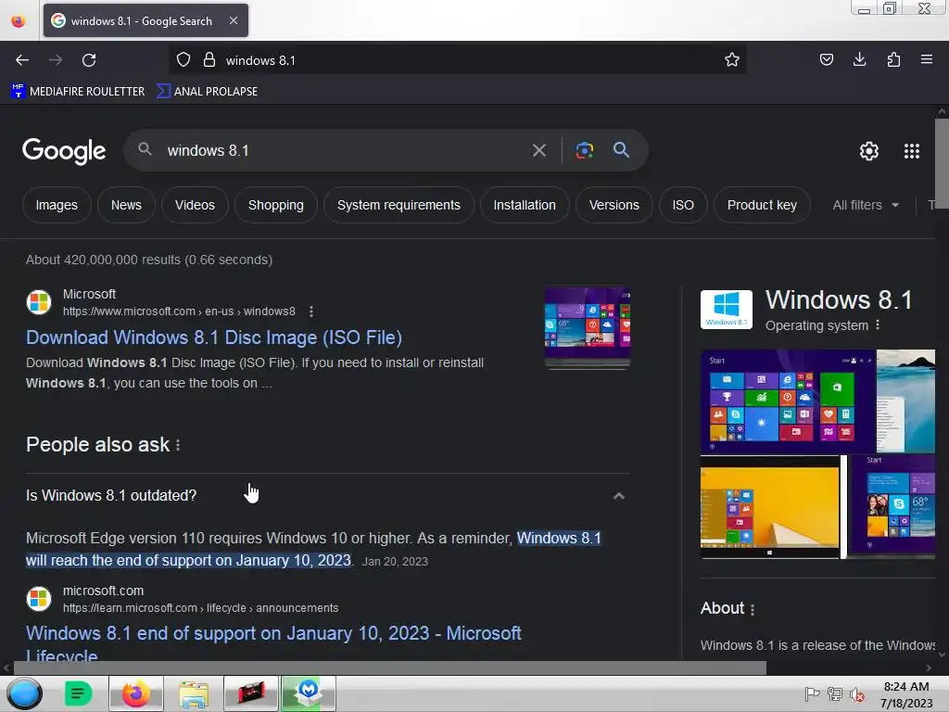
Task: Open the network tray icon
Action: point(835,693)
